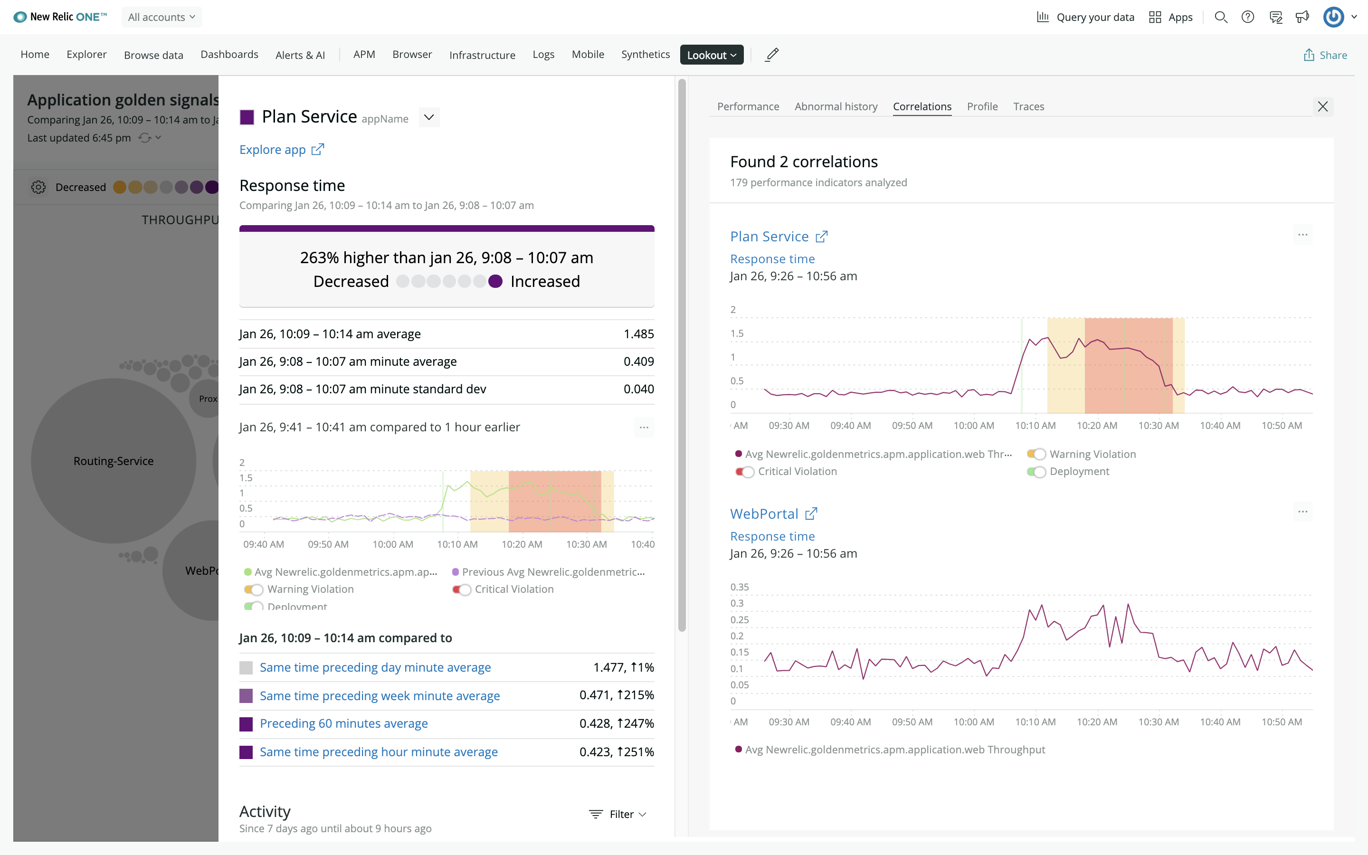Open the user avatar icon
Image resolution: width=1368 pixels, height=855 pixels.
[1333, 17]
